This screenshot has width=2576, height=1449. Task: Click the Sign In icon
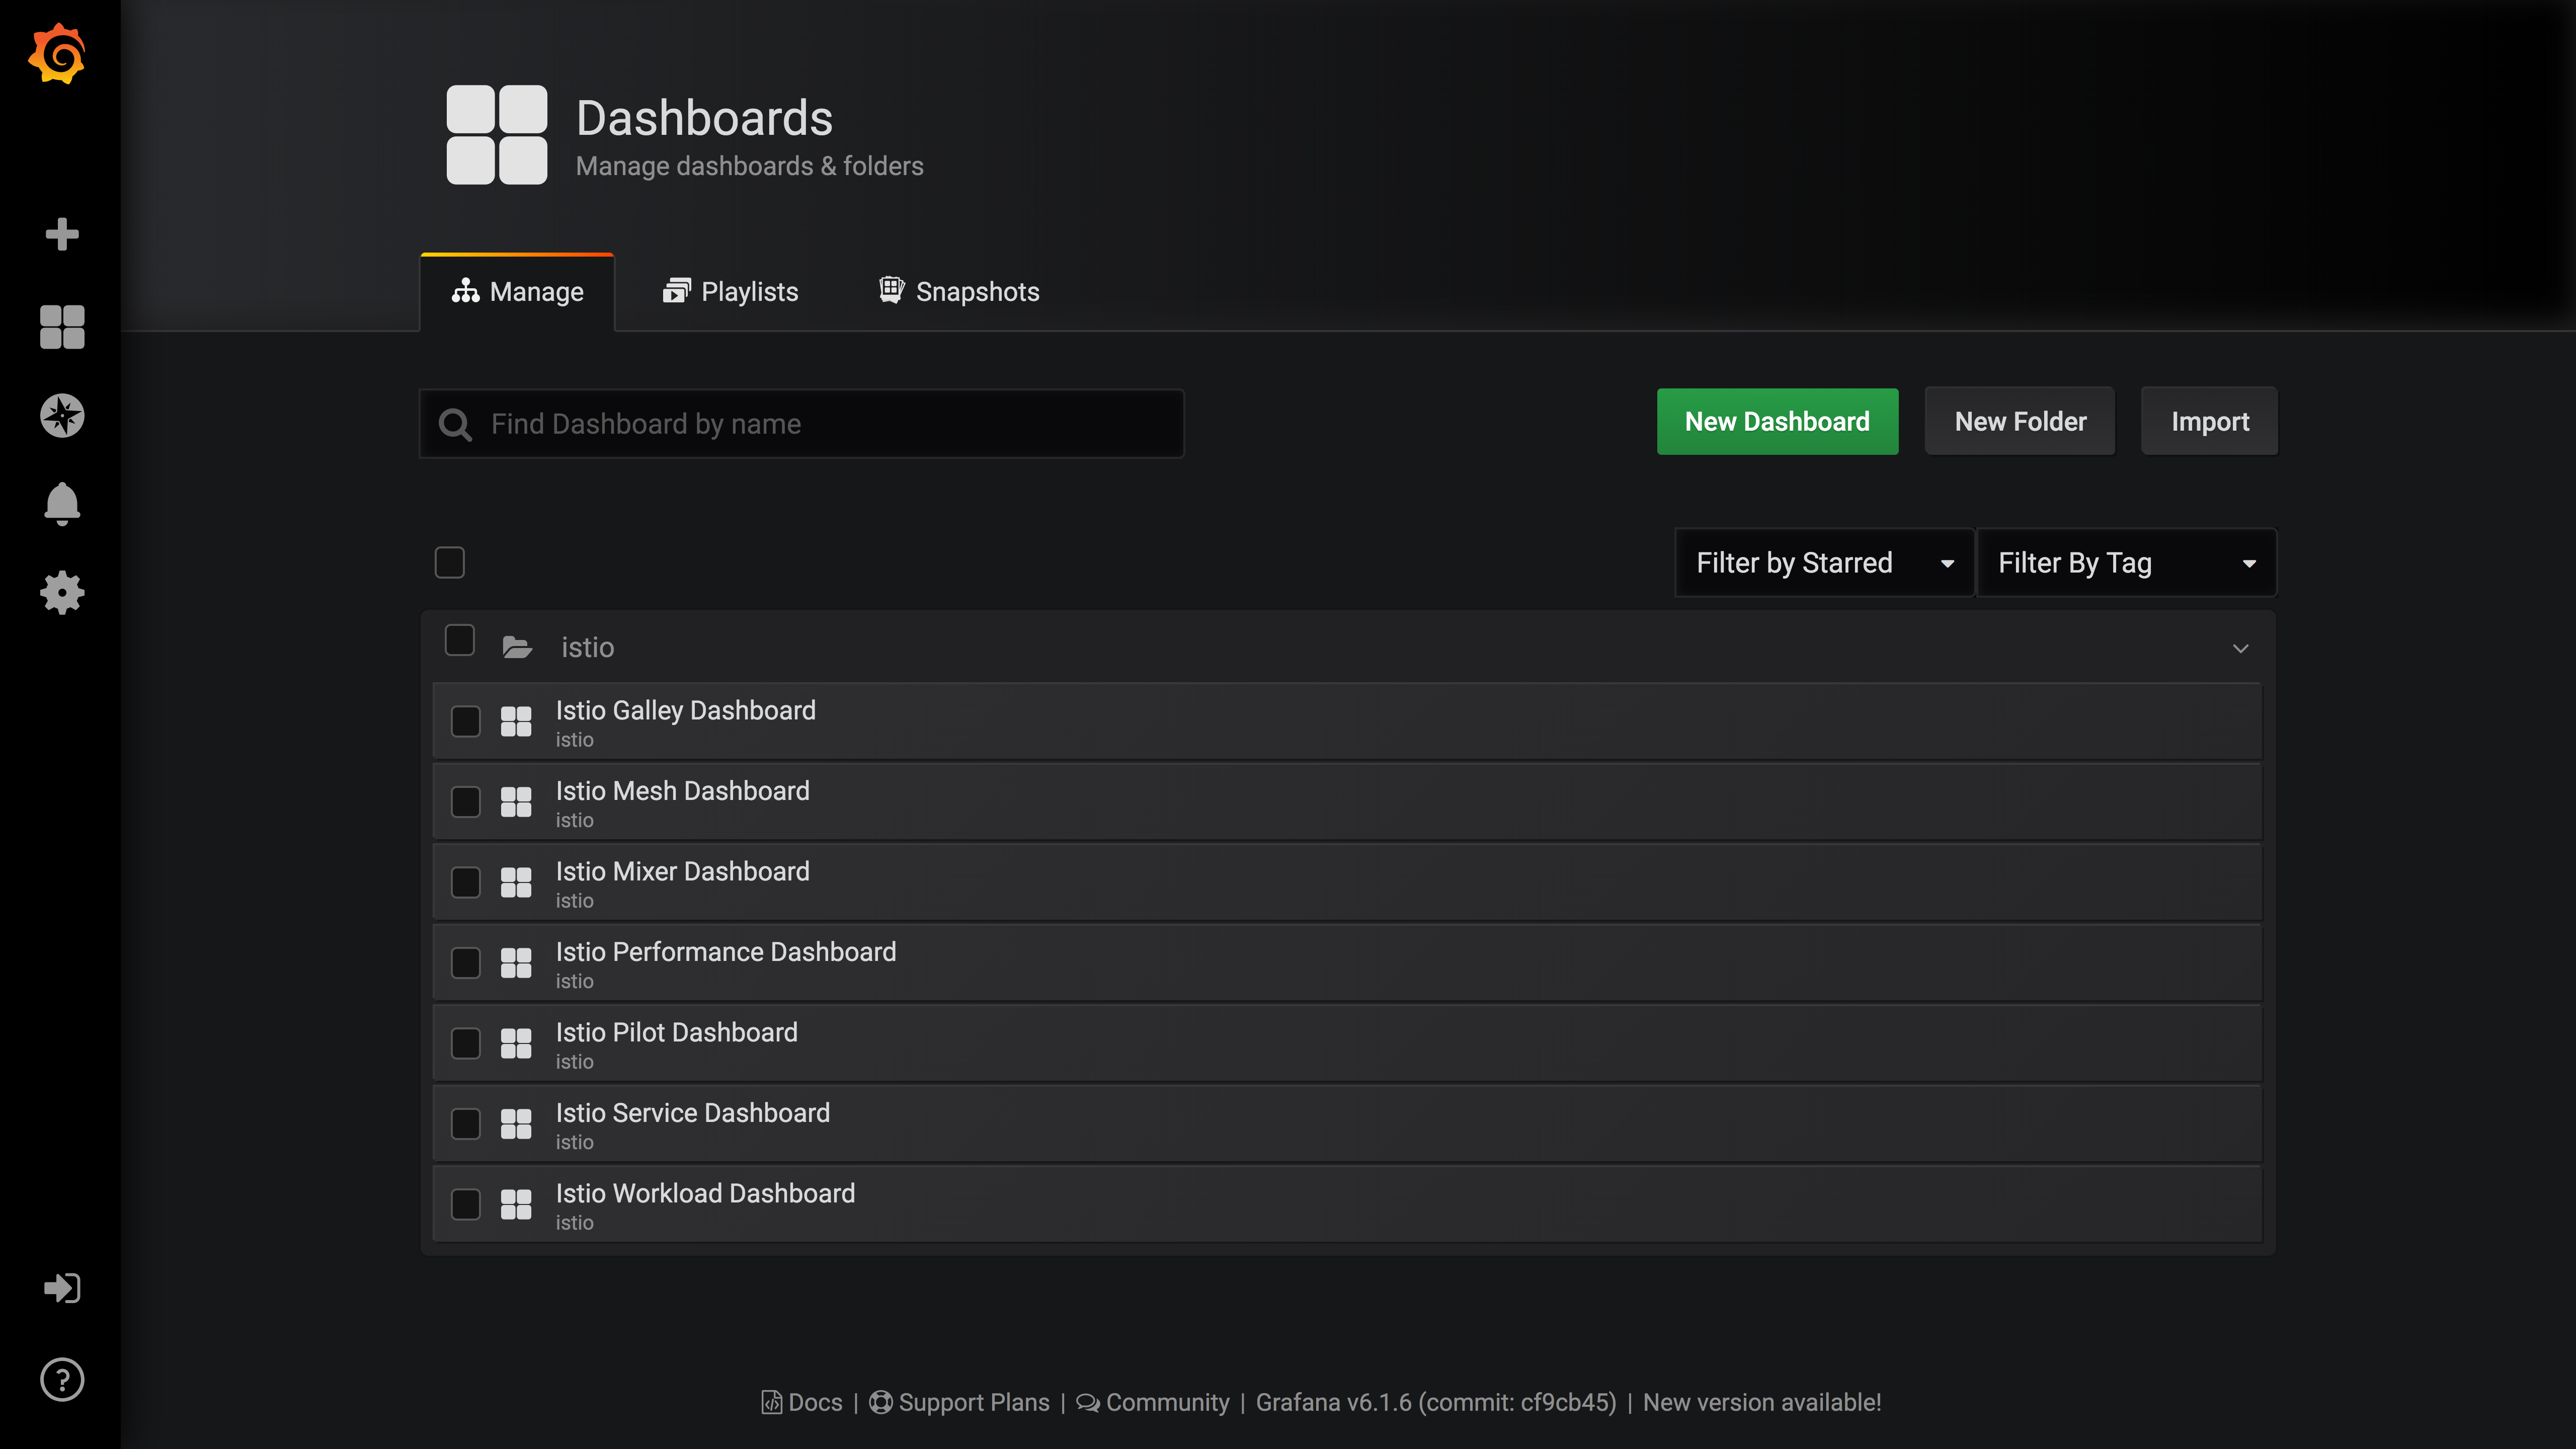pyautogui.click(x=62, y=1288)
